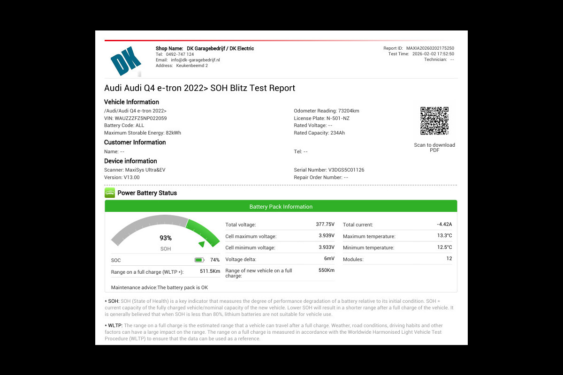Click the green triangle pointer on SOH gauge

tap(202, 244)
